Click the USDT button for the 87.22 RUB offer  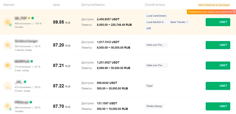[x=218, y=86]
